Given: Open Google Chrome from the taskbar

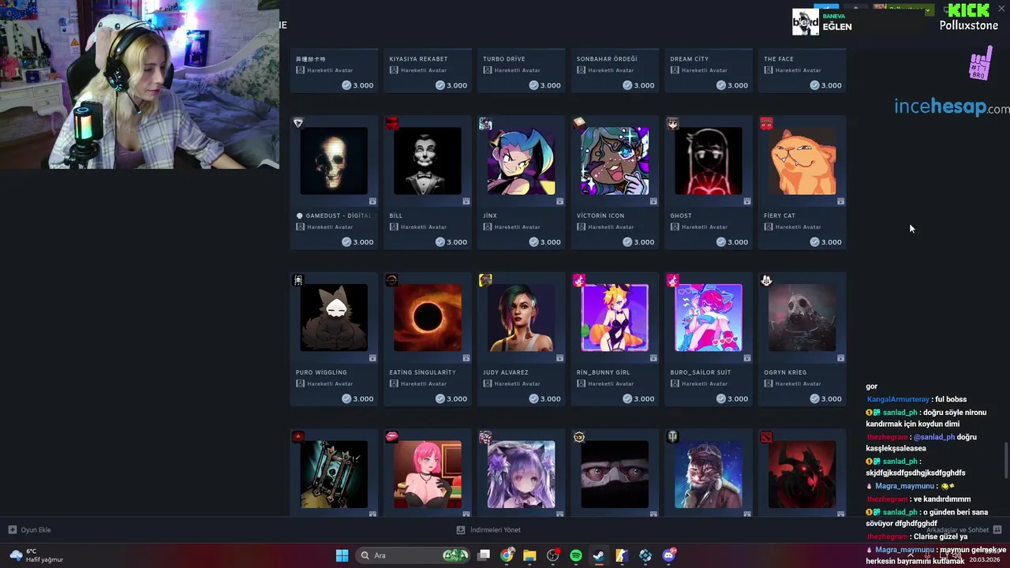Looking at the screenshot, I should click(x=507, y=555).
